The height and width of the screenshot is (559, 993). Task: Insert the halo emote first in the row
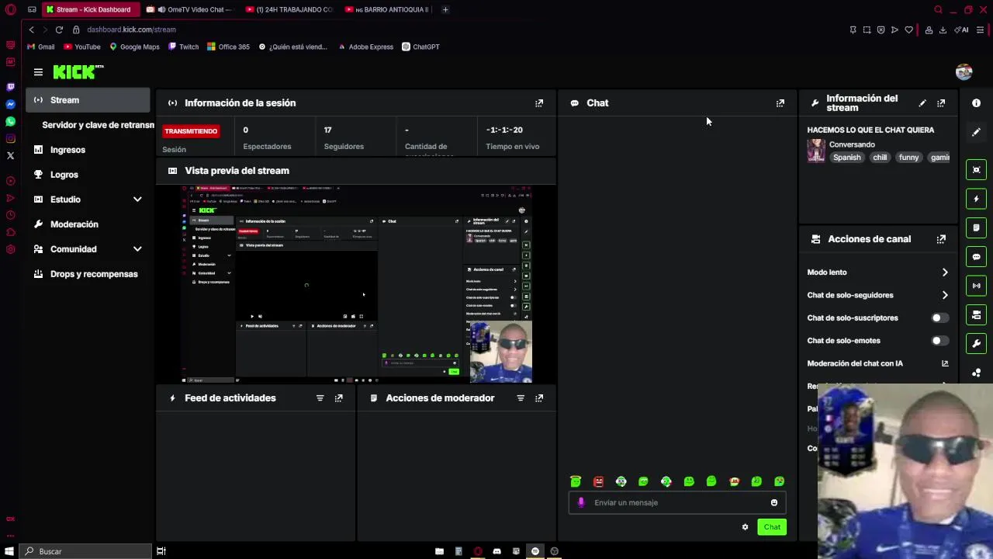576,481
